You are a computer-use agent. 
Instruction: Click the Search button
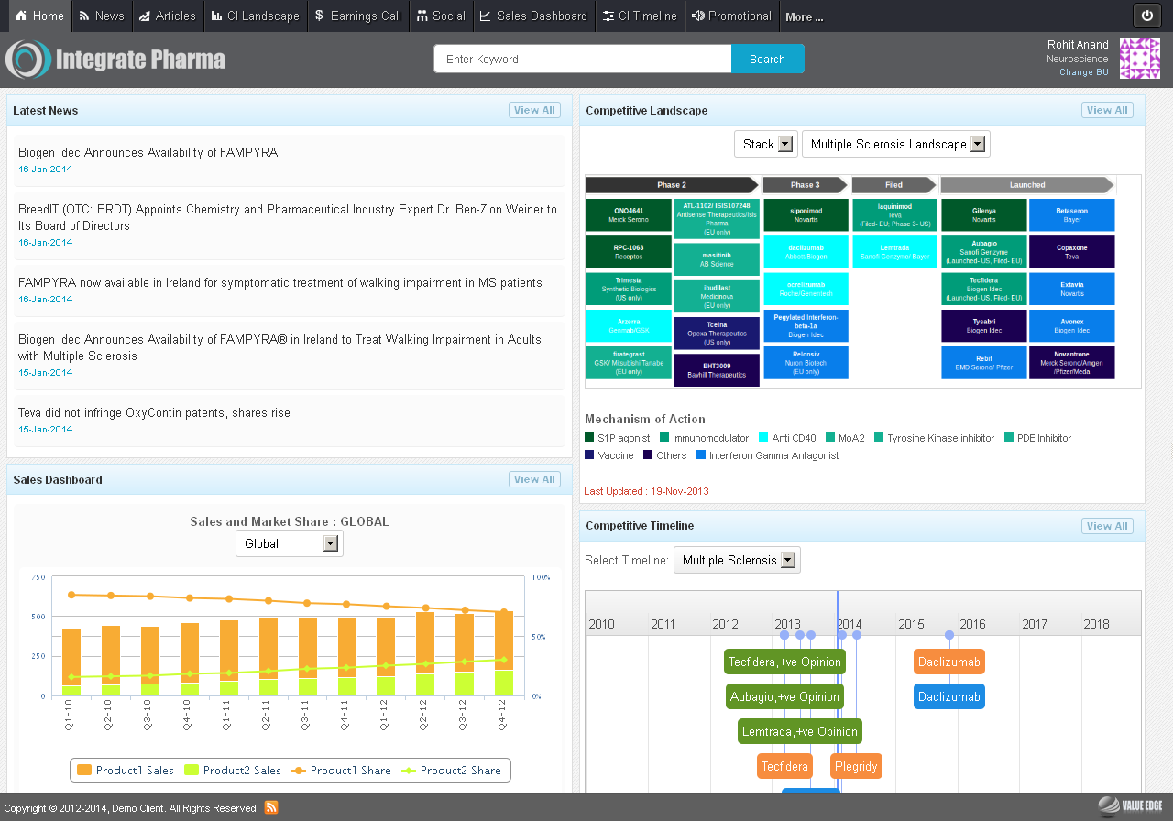(x=768, y=59)
